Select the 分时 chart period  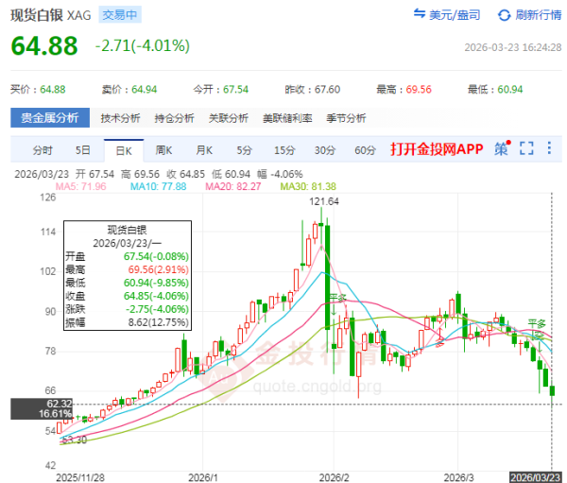pyautogui.click(x=43, y=150)
